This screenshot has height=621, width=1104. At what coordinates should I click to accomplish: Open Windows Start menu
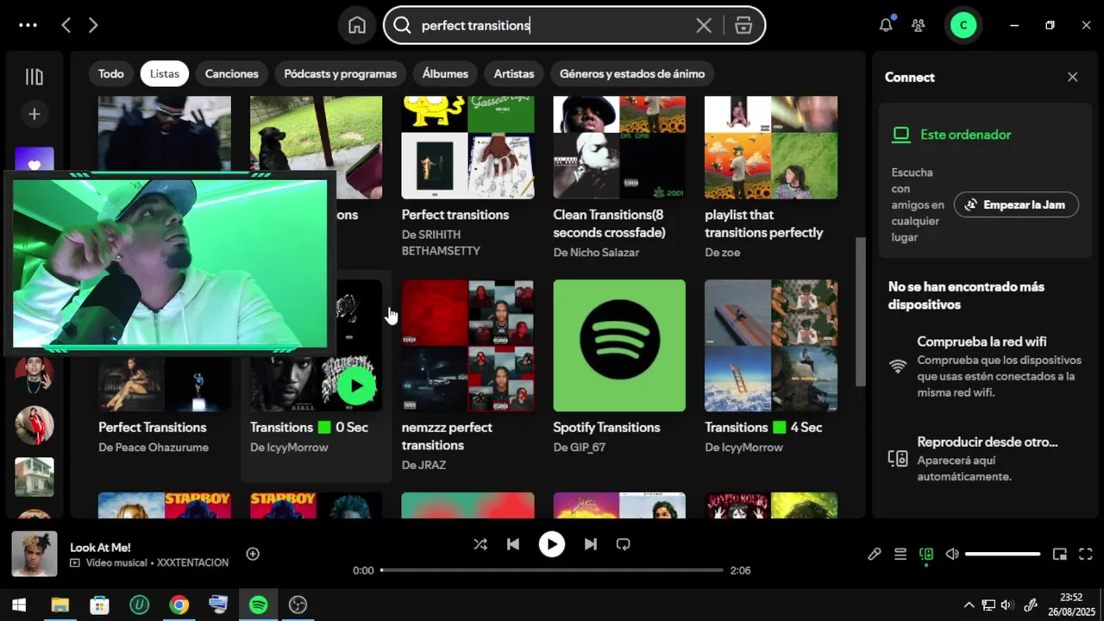tap(19, 605)
